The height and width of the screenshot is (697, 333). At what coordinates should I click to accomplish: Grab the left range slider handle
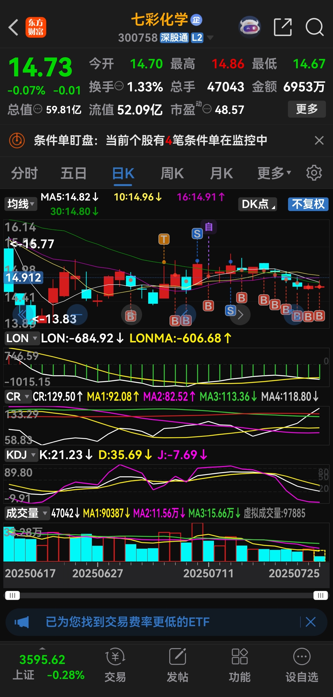[12, 595]
